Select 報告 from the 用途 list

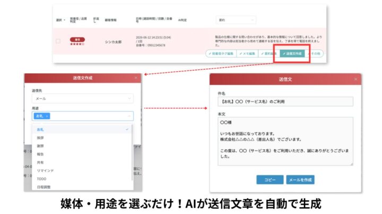pos(82,154)
